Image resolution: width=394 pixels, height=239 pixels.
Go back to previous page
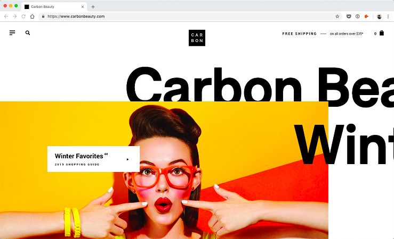[6, 16]
